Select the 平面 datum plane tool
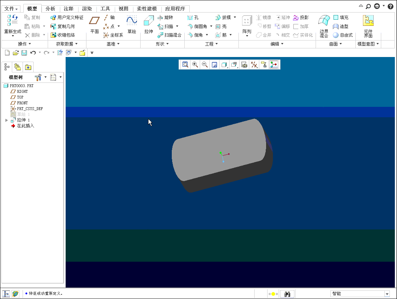 tap(94, 24)
